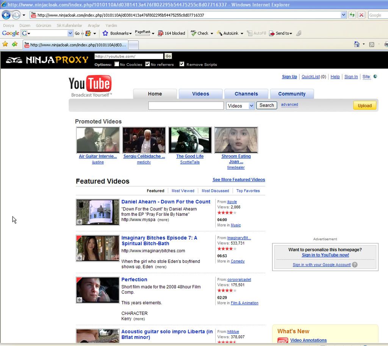This screenshot has height=346, width=388.
Task: Expand the Home icon dropdown arrow
Action: tap(363, 44)
